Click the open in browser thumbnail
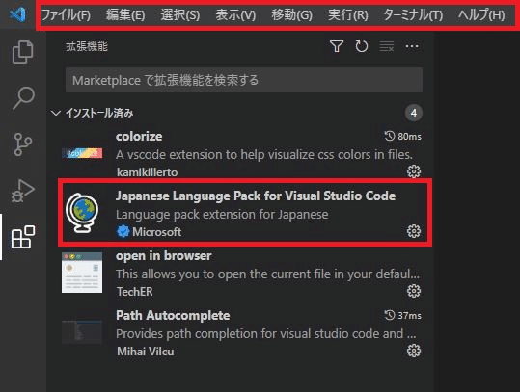Screen dimensions: 520x392 82,273
